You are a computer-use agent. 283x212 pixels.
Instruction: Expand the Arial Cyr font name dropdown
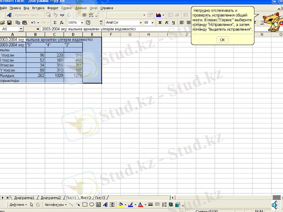(x=140, y=22)
